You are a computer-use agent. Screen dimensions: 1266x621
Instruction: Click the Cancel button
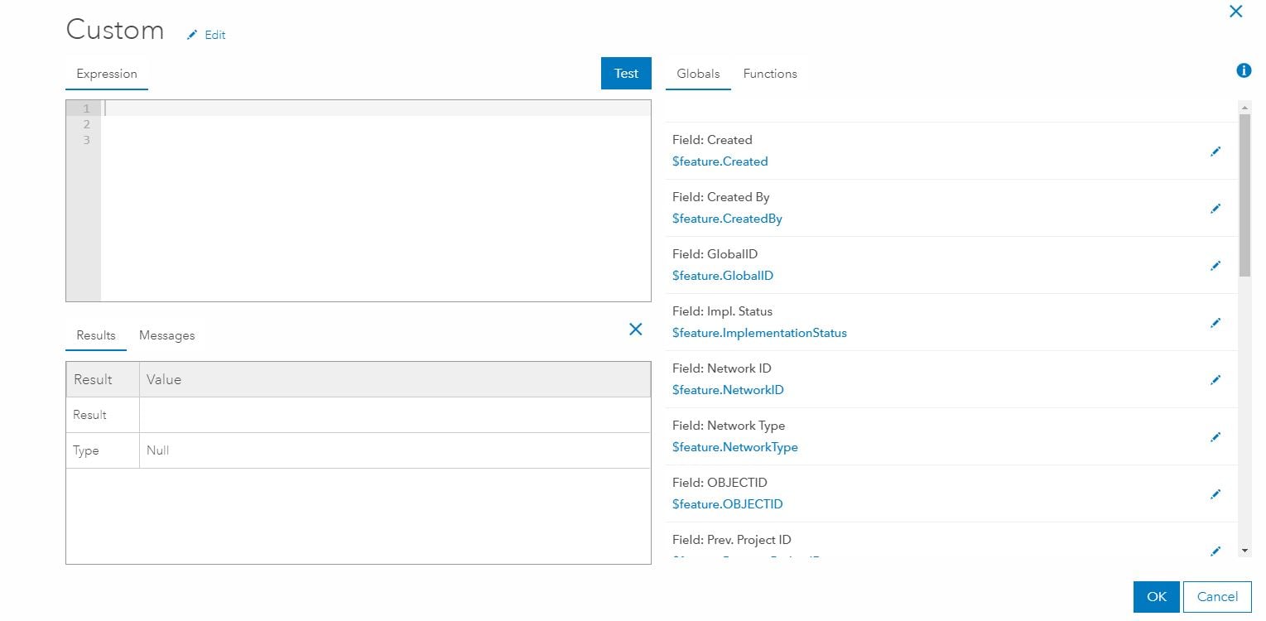tap(1217, 597)
